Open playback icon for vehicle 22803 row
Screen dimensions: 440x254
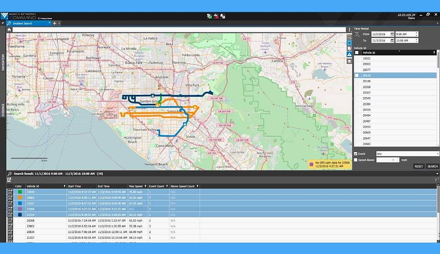(x=10, y=226)
